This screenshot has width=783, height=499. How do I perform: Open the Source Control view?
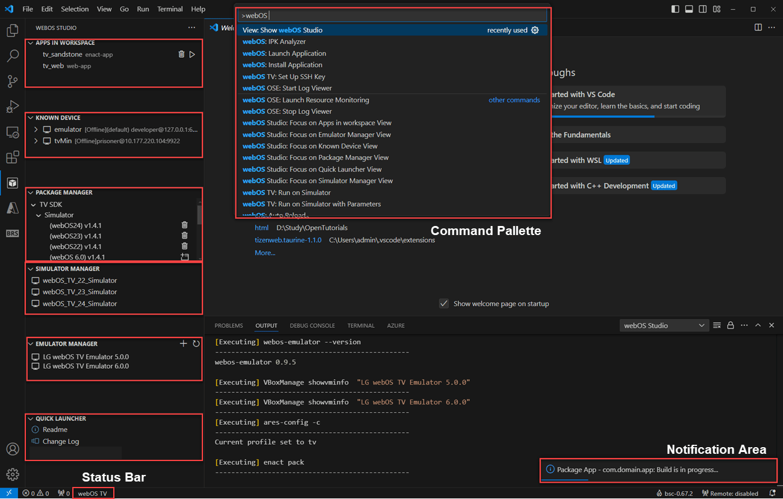coord(12,81)
